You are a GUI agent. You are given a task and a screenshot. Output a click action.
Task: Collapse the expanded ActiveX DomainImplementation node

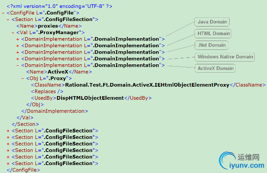(18, 65)
